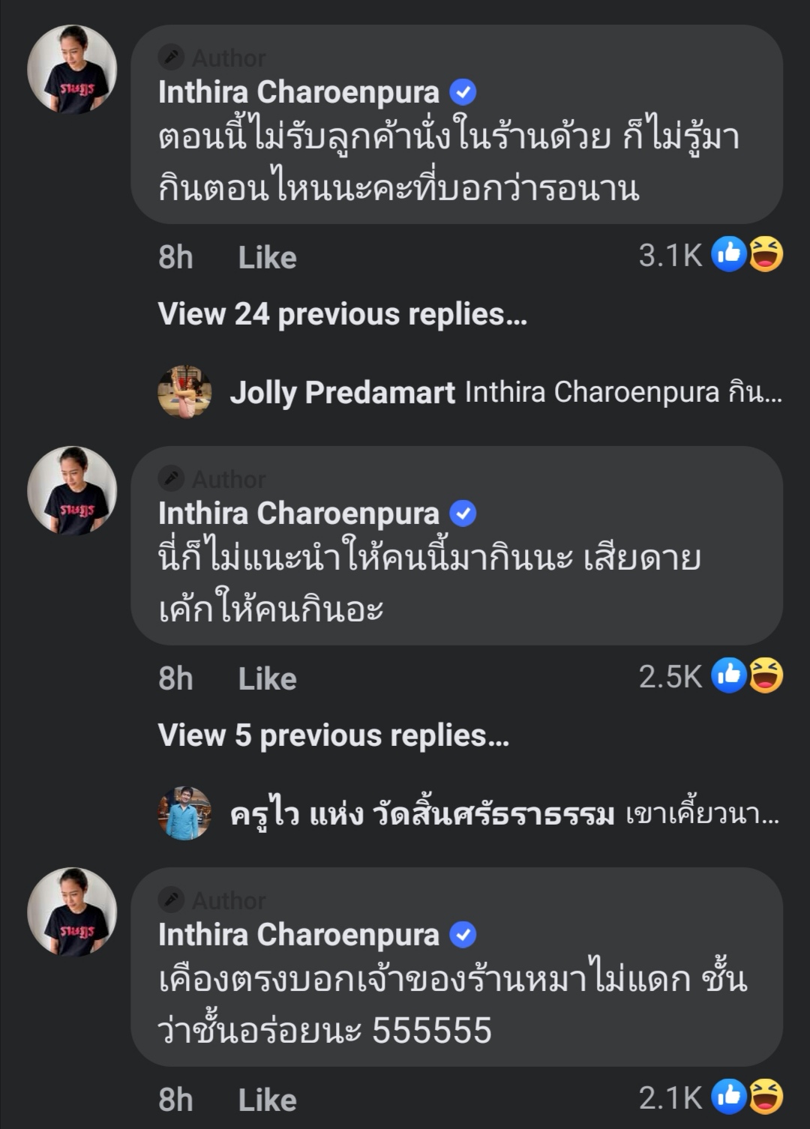Expand Jolly Predamart's truncated reply text
This screenshot has height=1129, width=810.
click(622, 392)
